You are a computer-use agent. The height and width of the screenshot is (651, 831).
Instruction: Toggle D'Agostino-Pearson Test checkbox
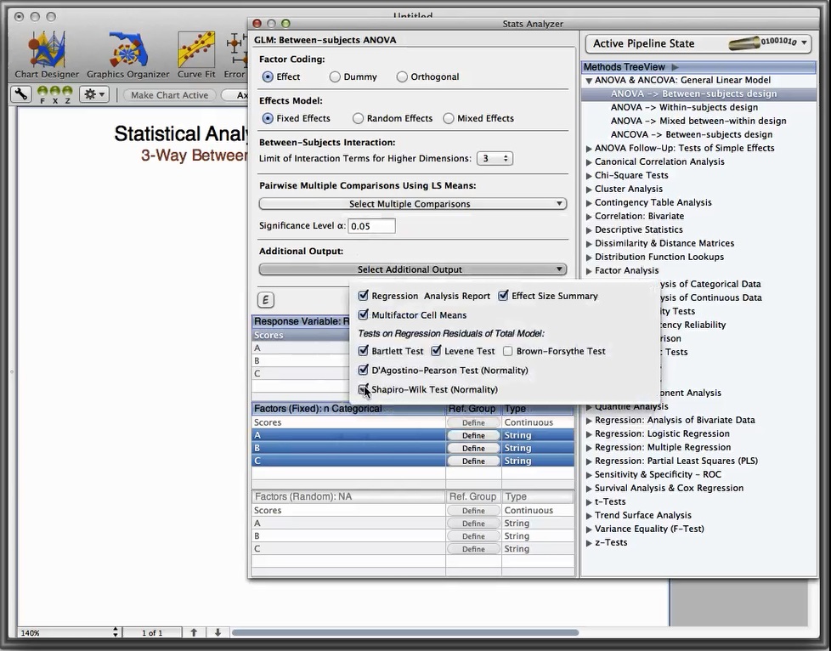[363, 370]
